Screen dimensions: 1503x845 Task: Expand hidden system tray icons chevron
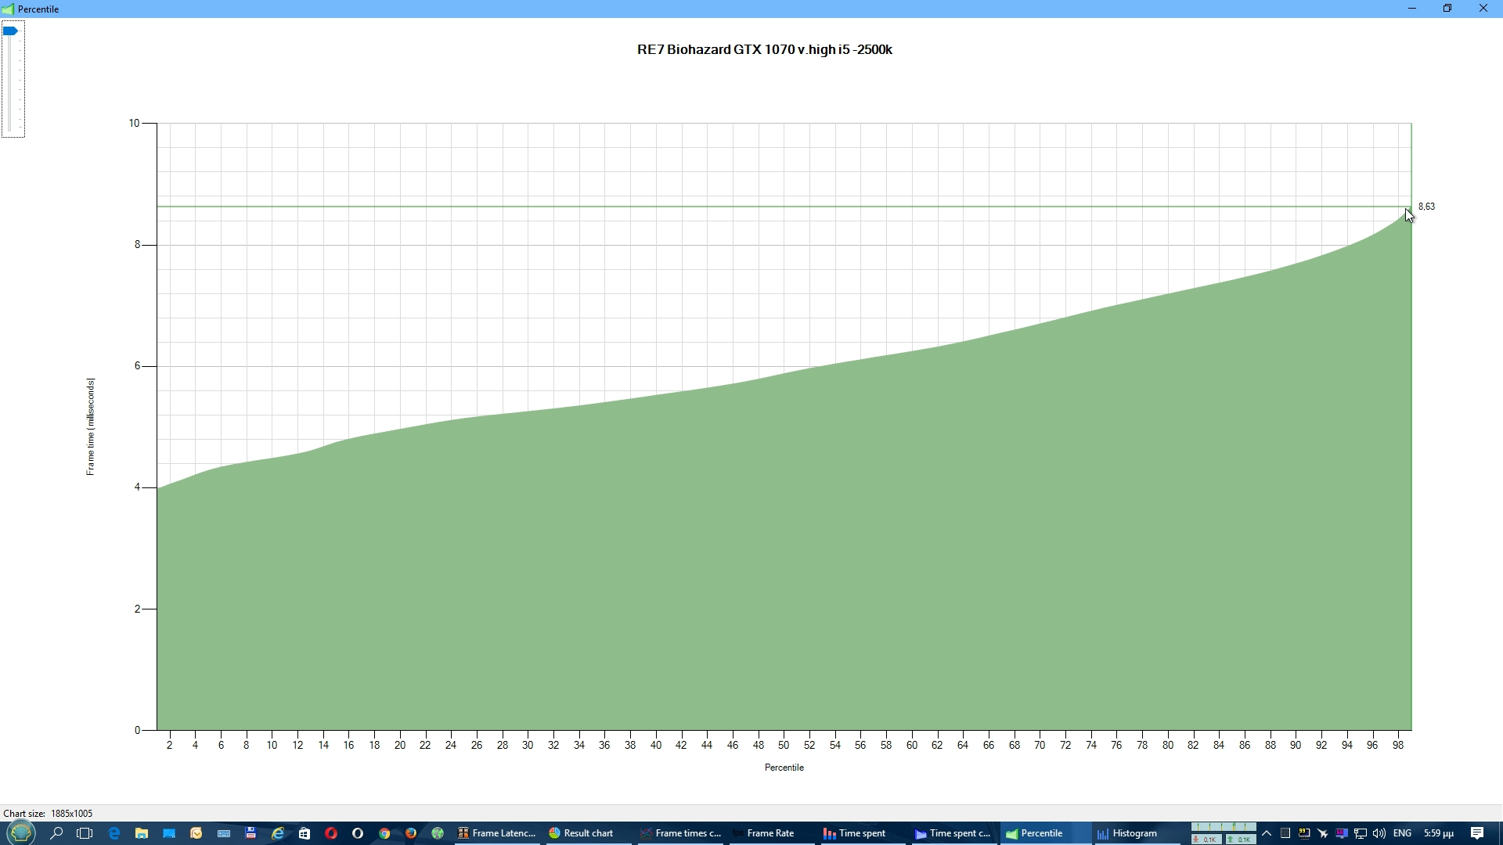click(1267, 833)
